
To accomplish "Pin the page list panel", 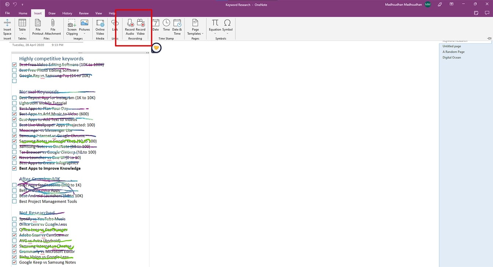I will pos(489,38).
